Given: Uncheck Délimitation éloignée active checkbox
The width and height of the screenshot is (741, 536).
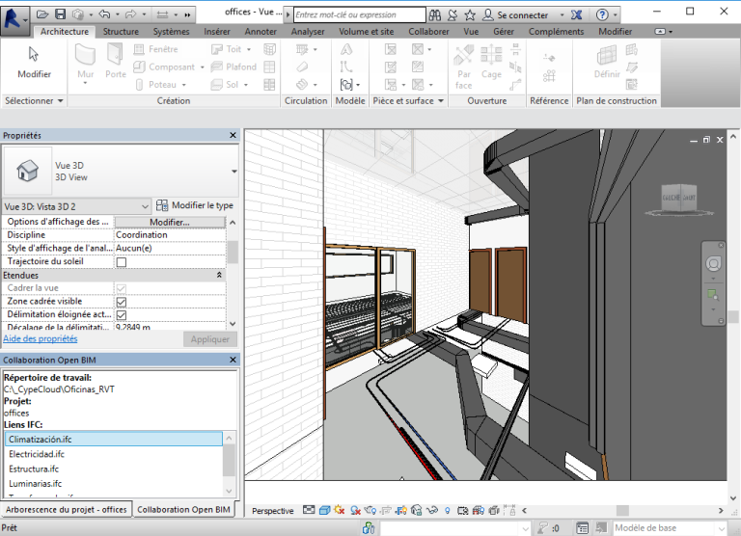Looking at the screenshot, I should click(x=122, y=315).
